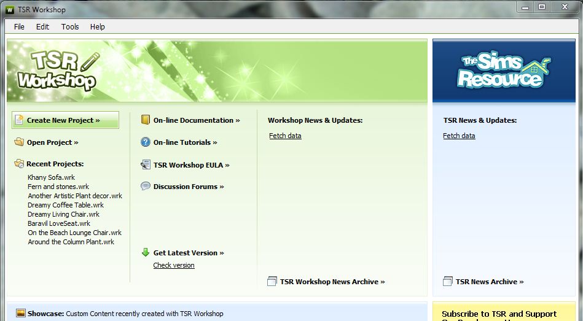Viewport: 583px width, 321px height.
Task: Open recent project Fern and stones.wrk
Action: click(x=58, y=187)
